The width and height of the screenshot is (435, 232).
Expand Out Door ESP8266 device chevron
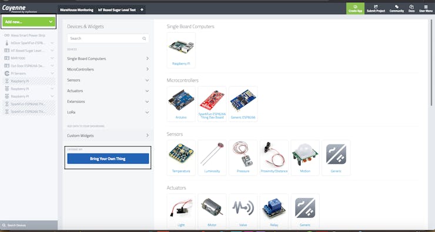(x=52, y=66)
